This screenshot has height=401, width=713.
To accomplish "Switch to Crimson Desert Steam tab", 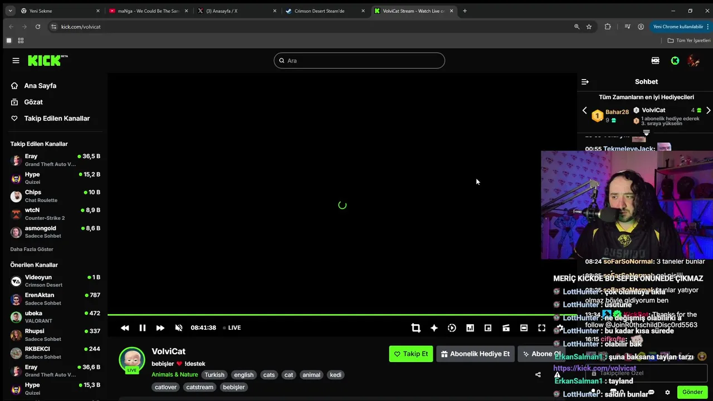I will point(325,11).
